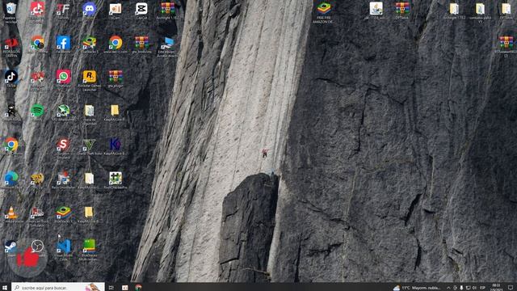Select the DFTatsa WinRAR archive
This screenshot has width=517, height=291.
[402, 11]
